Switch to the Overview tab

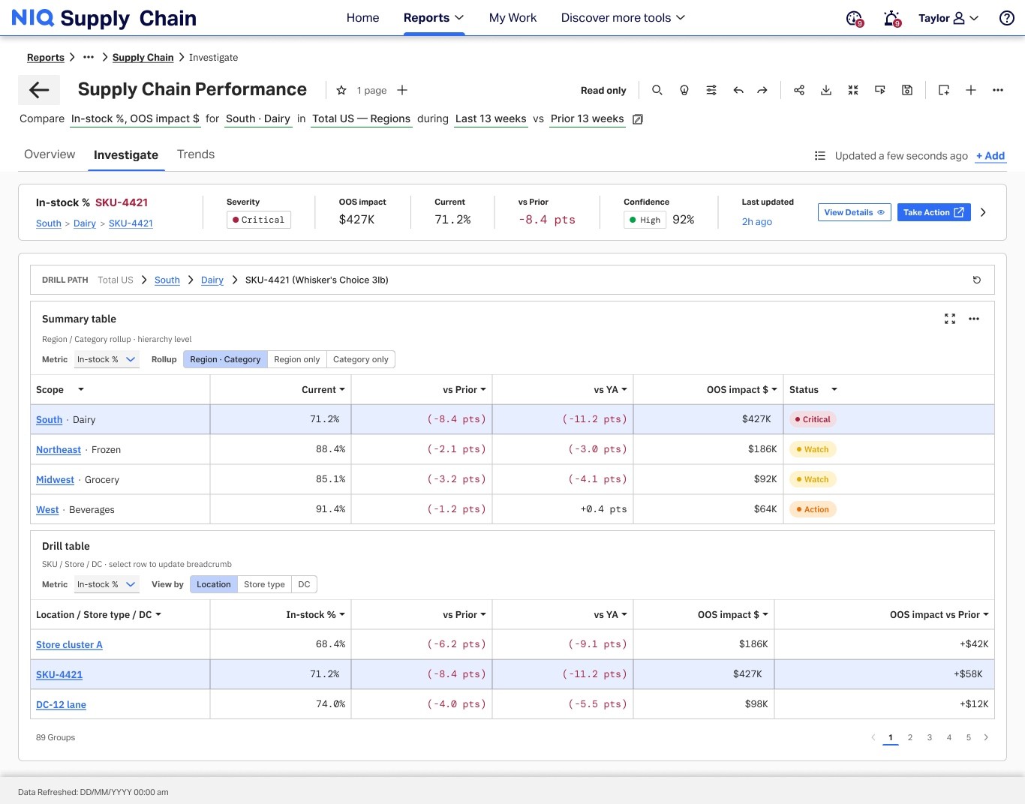coord(50,154)
